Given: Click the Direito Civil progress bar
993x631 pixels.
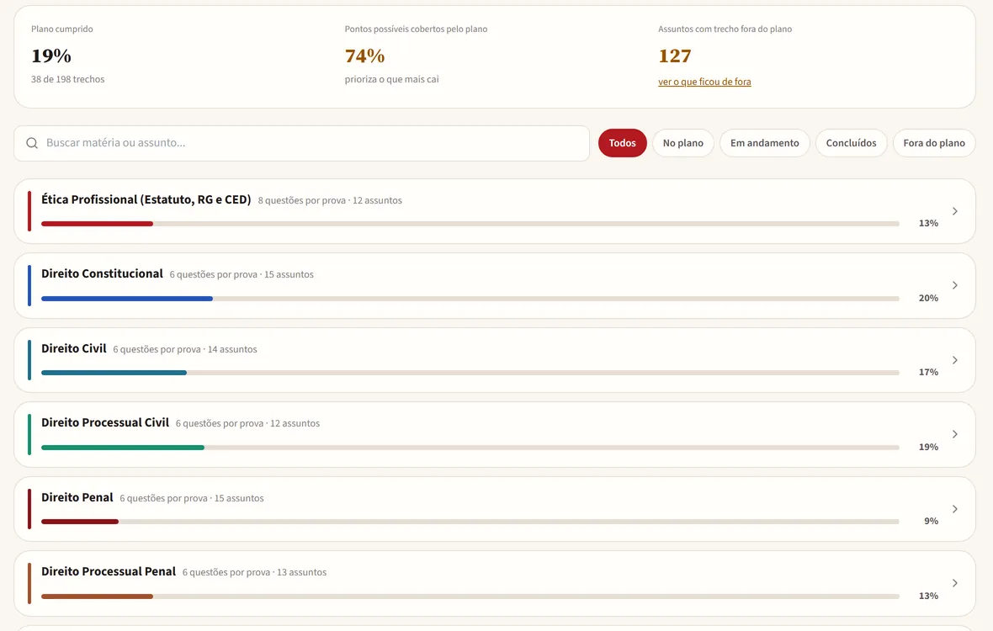Looking at the screenshot, I should (470, 373).
